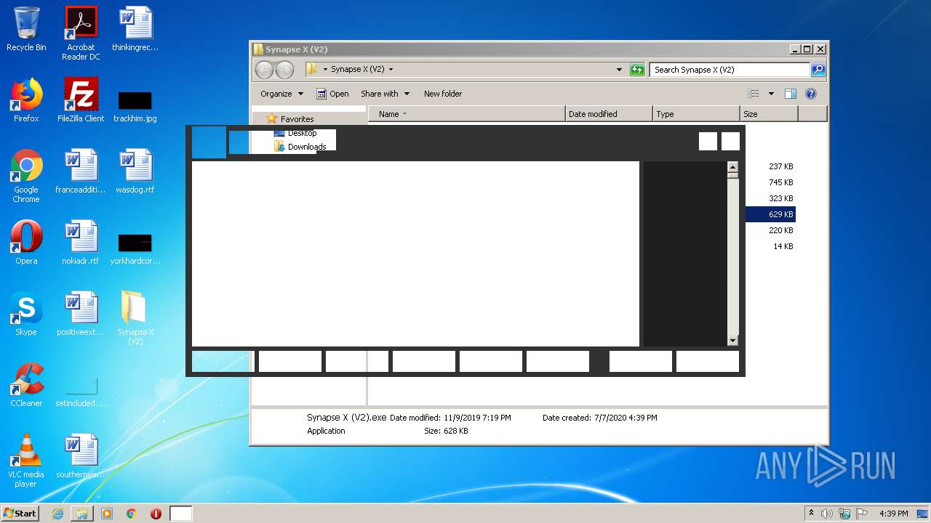This screenshot has width=931, height=523.
Task: Open Opera from the taskbar
Action: click(156, 514)
